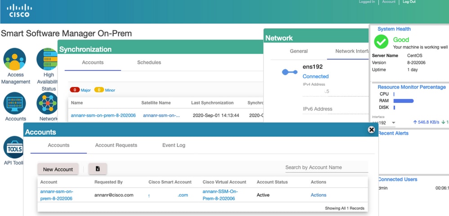The image size is (449, 216).
Task: Click the Last Synchronization column header
Action: pos(212,103)
